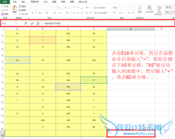This screenshot has width=175, height=139.
Task: Open the Merge & Center (合并后居中) dropdown arrow
Action: 110,13
